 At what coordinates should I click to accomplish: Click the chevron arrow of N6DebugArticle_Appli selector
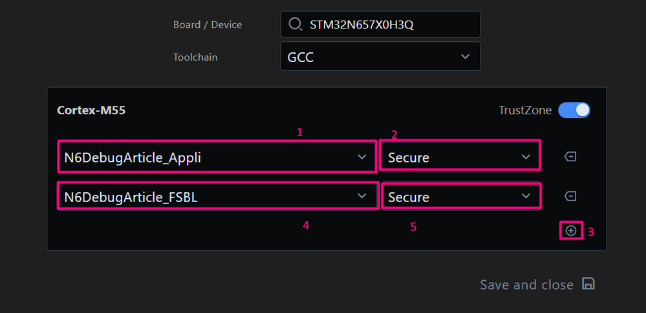[362, 157]
